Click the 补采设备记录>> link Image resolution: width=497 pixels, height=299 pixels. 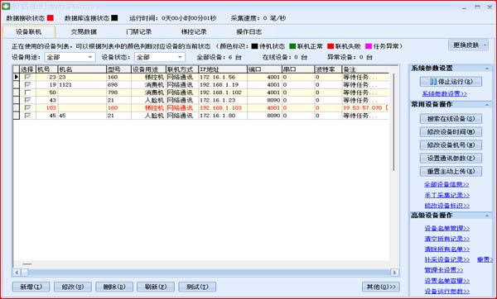coord(447,260)
